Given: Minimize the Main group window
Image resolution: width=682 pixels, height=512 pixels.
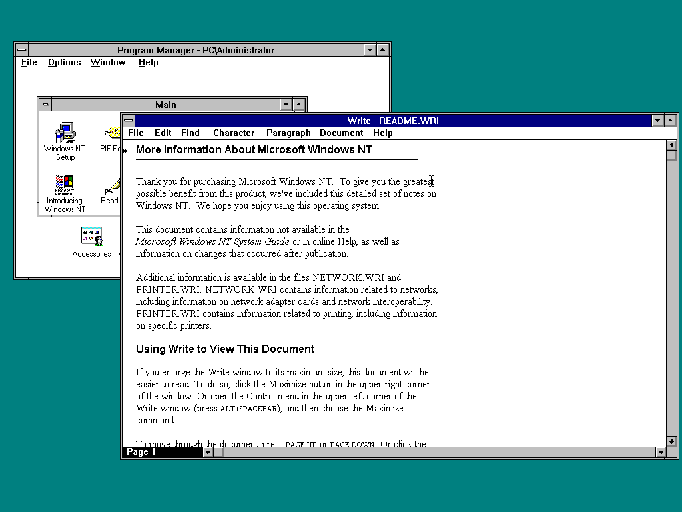Looking at the screenshot, I should pos(286,105).
